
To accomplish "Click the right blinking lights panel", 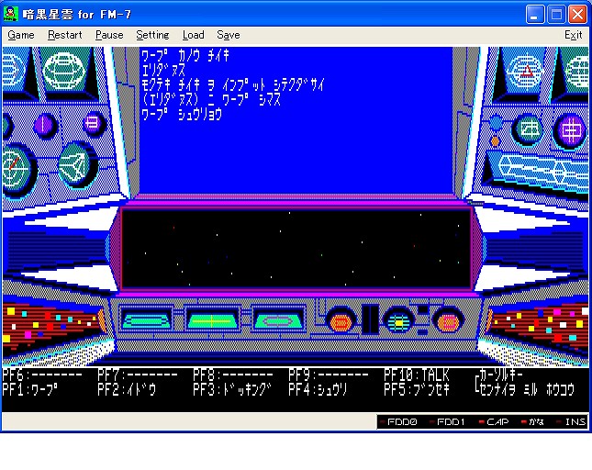I will (539, 324).
